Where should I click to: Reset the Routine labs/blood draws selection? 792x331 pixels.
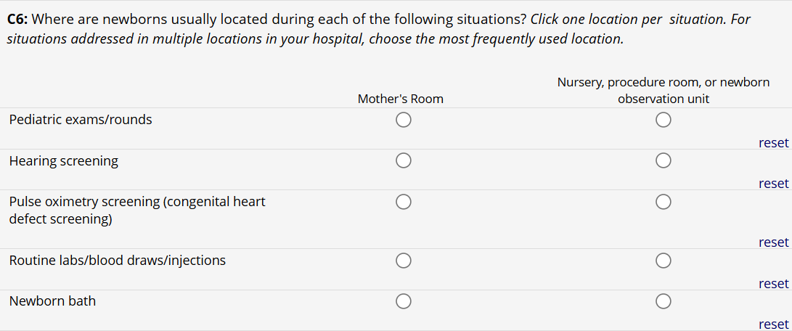pos(773,284)
